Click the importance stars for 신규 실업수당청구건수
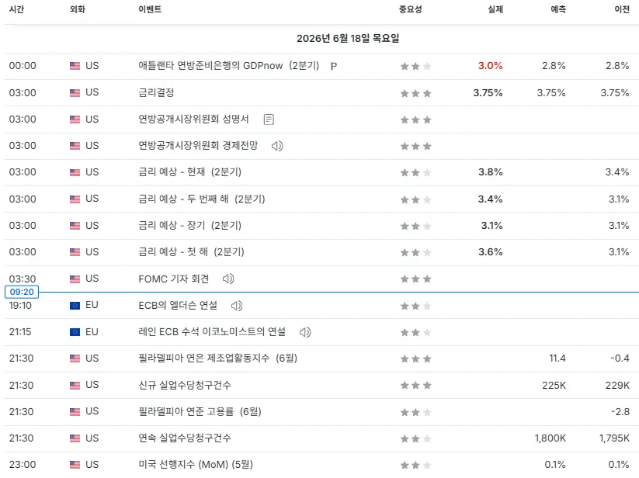 tap(415, 385)
